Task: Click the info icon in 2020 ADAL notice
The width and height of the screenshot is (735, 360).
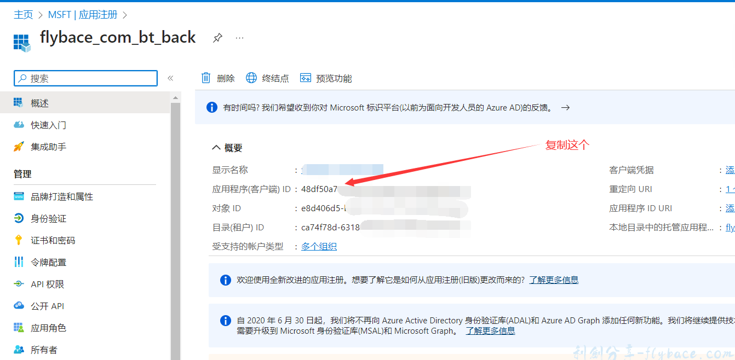Action: click(225, 321)
